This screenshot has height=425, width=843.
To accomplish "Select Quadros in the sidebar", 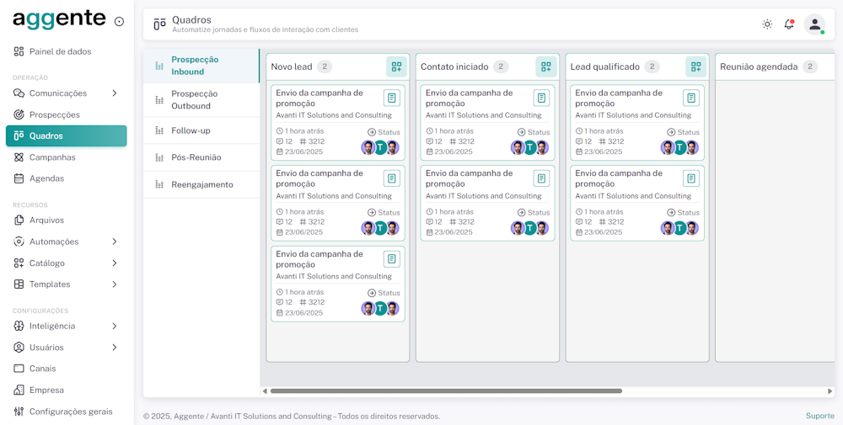I will (x=66, y=135).
